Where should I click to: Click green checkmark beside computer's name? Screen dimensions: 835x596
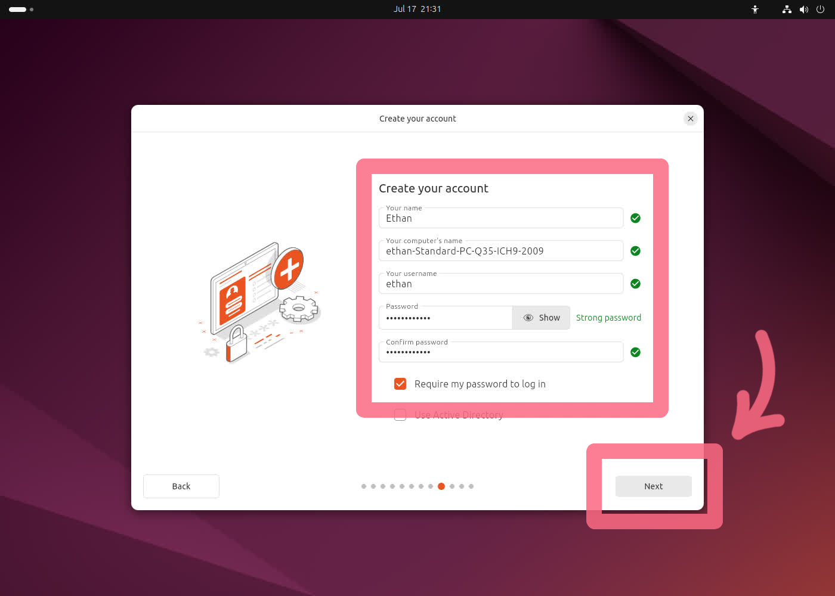point(635,251)
